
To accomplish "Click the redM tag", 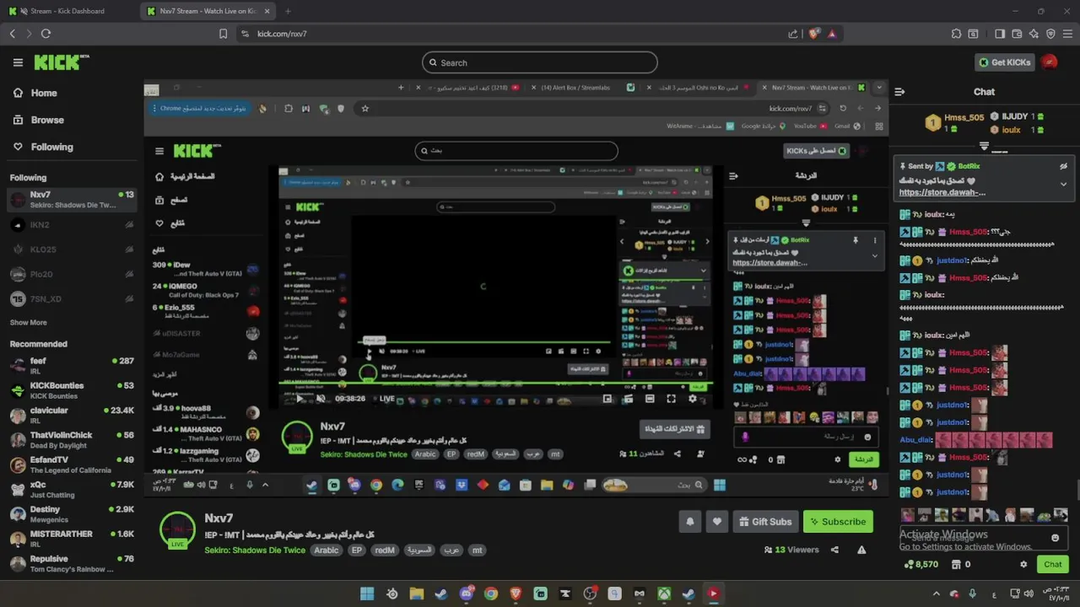I will 385,551.
